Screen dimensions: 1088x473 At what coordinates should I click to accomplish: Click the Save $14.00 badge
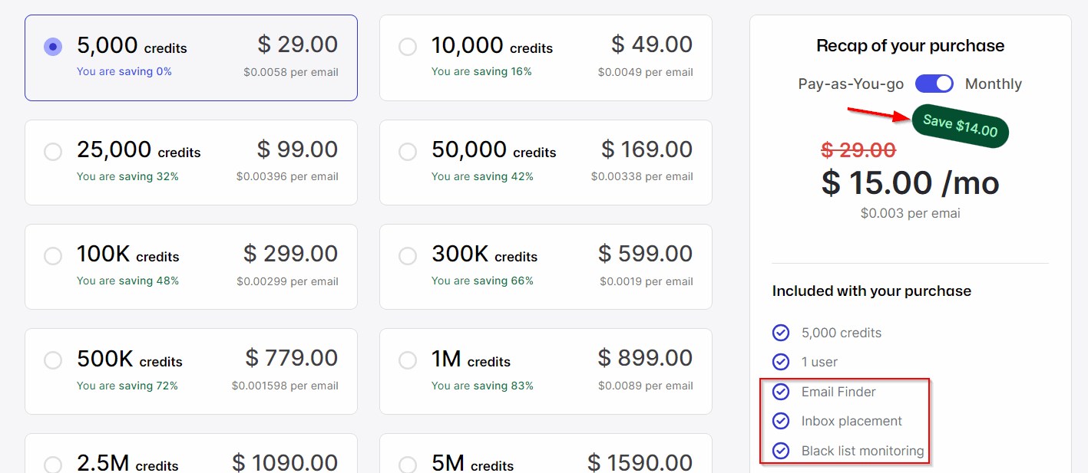coord(960,126)
